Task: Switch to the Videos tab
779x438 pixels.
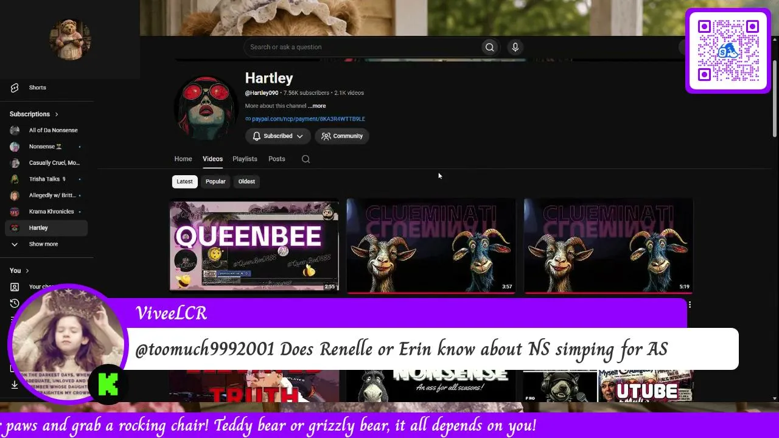Action: pos(212,159)
